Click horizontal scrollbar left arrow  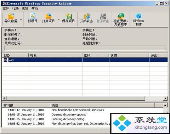pyautogui.click(x=4, y=98)
